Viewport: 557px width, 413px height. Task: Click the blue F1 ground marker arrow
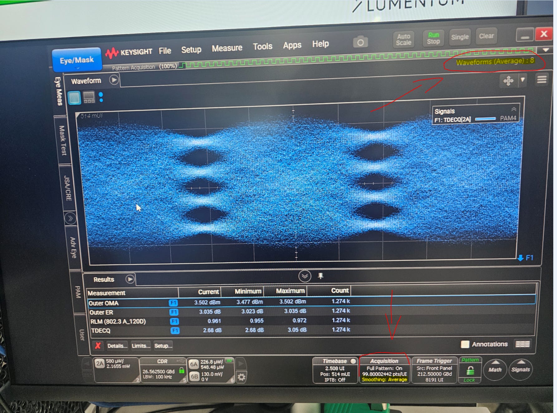pos(521,258)
